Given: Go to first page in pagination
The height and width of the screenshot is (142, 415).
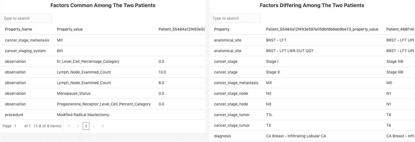Looking at the screenshot, I should point(69,126).
